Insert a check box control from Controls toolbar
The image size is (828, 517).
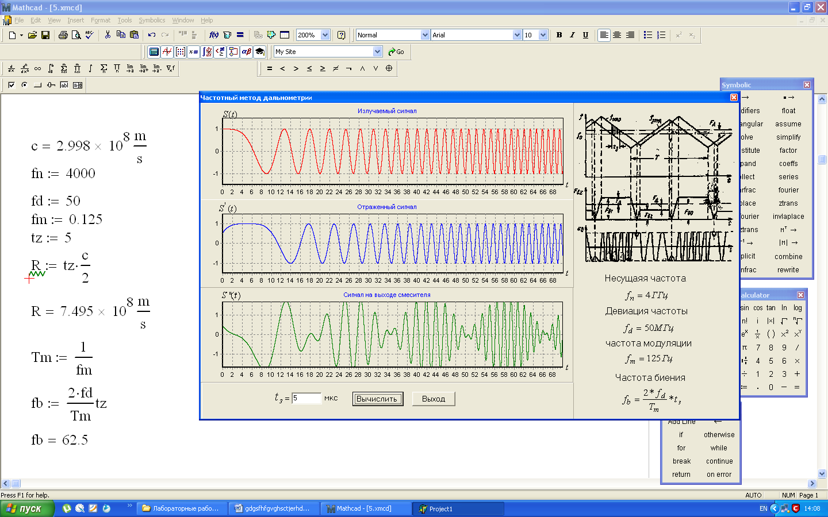(11, 85)
